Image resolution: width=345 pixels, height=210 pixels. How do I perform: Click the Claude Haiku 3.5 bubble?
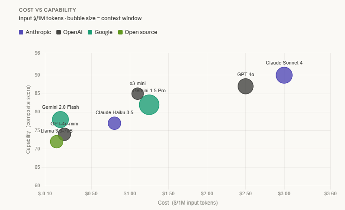coord(115,123)
